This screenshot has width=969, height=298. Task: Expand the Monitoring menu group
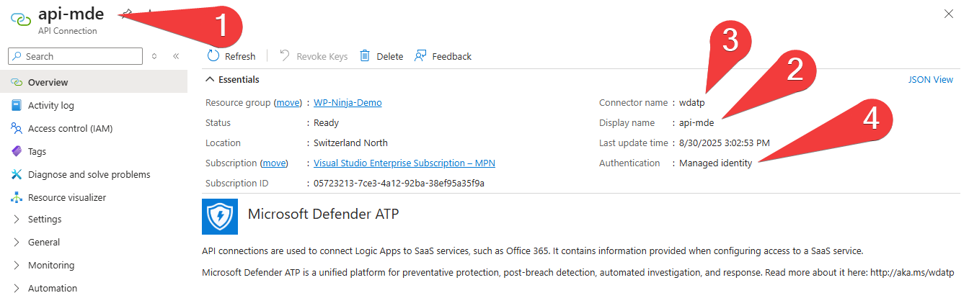tap(50, 266)
